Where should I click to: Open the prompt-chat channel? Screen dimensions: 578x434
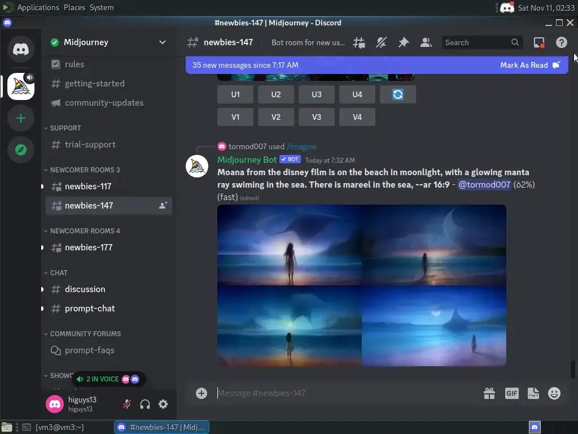pos(109,309)
